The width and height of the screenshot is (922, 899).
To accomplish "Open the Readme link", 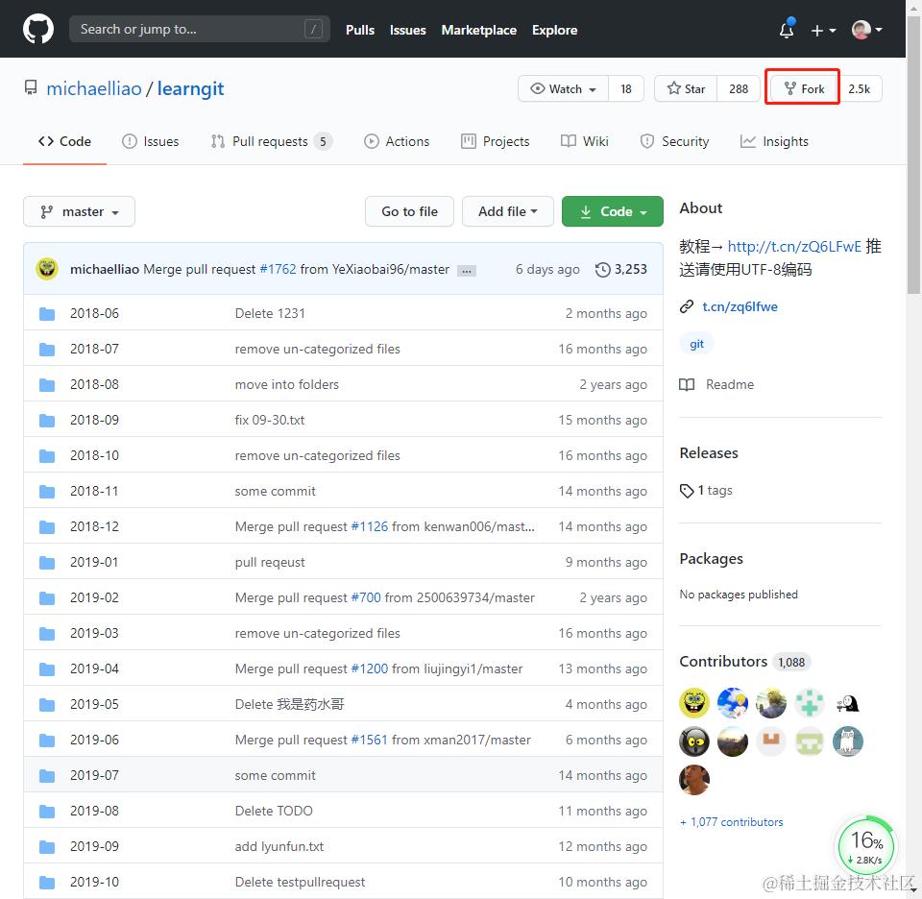I will [x=716, y=384].
